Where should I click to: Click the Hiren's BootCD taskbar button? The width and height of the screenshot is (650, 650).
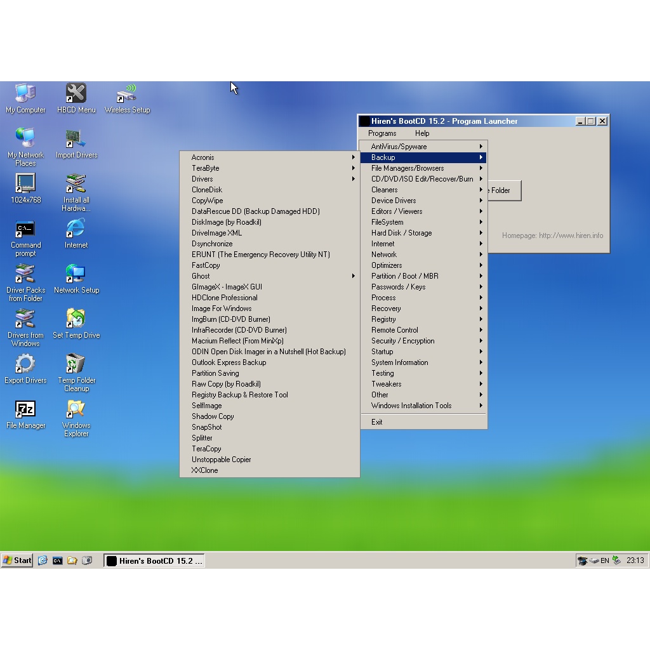(x=154, y=561)
